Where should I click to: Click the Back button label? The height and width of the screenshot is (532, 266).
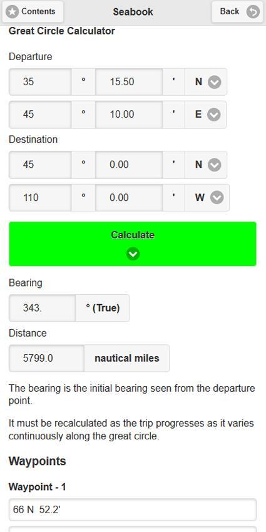click(229, 11)
